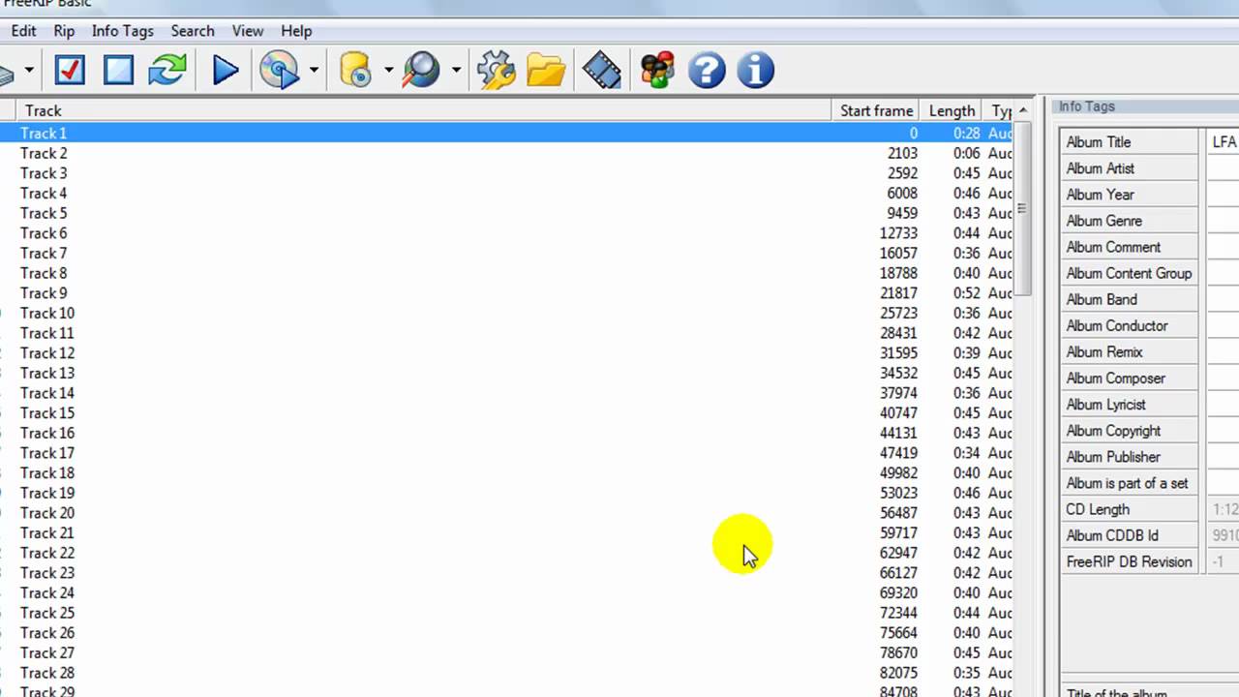
Task: Click the film strip converter icon
Action: pyautogui.click(x=602, y=70)
